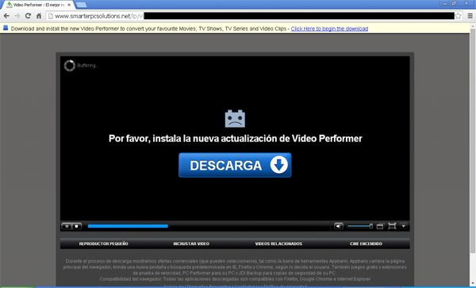Screen dimensions: 476x288
Task: Reload the page with the refresh icon
Action: pyautogui.click(x=28, y=16)
